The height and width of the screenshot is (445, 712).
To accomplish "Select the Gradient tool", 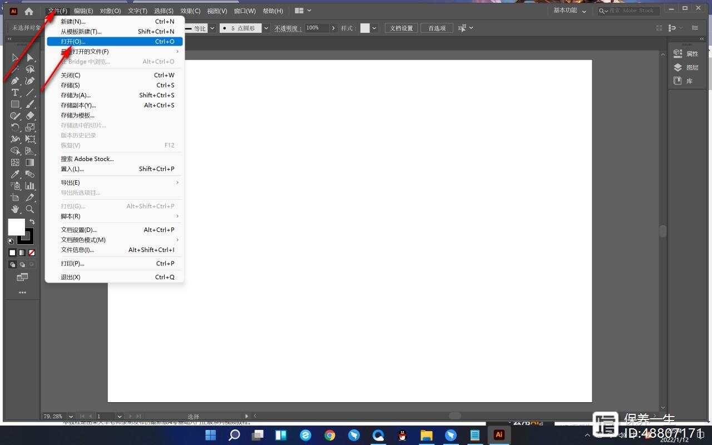I will tap(30, 162).
